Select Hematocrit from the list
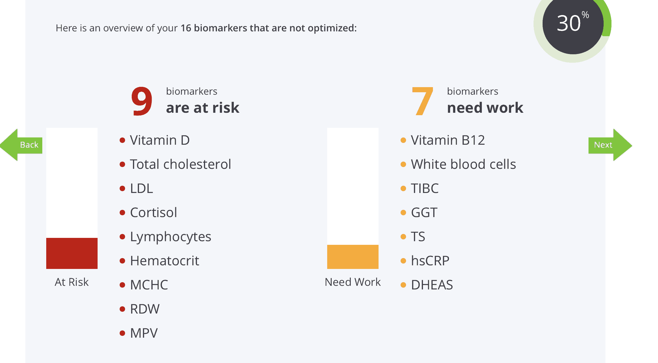 pos(165,261)
